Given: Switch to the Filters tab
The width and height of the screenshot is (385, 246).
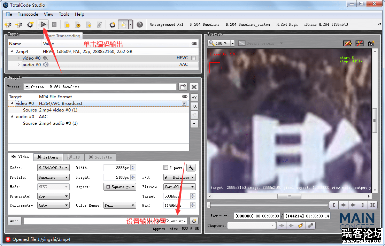Looking at the screenshot, I should pyautogui.click(x=48, y=157).
